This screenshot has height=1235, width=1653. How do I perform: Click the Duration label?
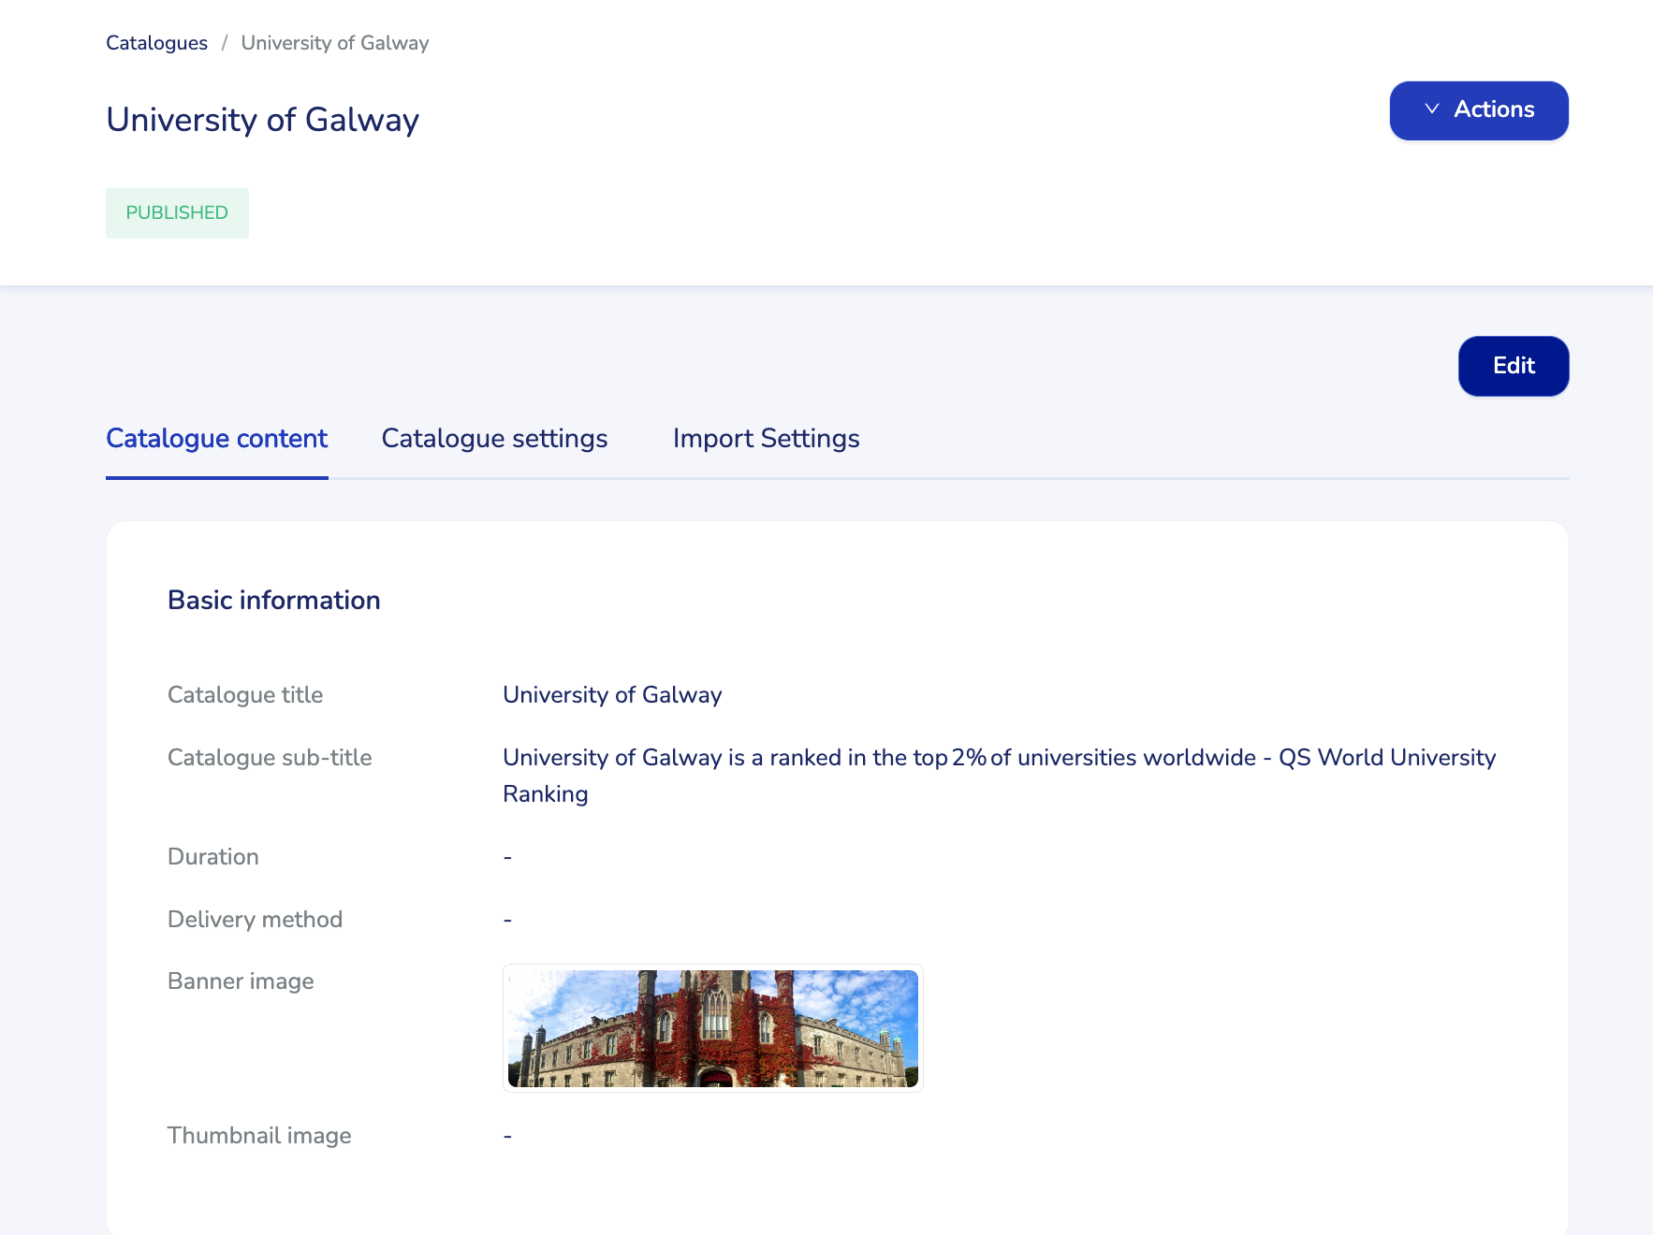[x=213, y=857]
